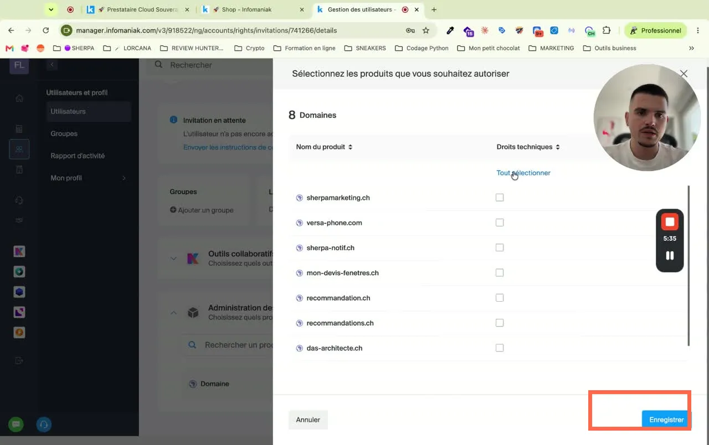
Task: Click the FL account avatar
Action: pos(19,65)
